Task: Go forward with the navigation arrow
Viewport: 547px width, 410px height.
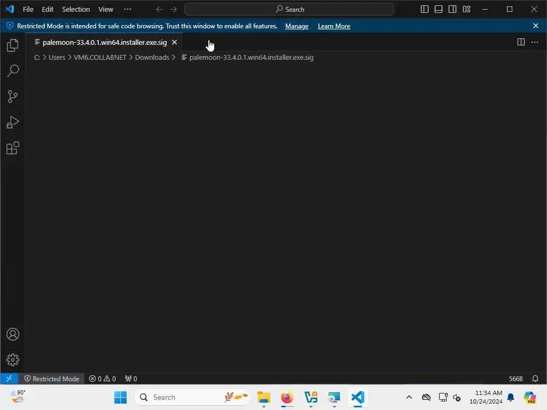Action: tap(174, 10)
